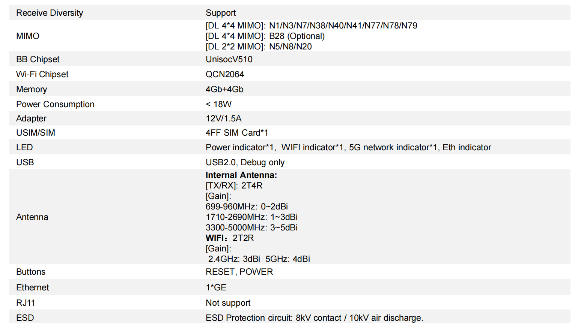The width and height of the screenshot is (572, 323).
Task: Click the RESET, POWER buttons value
Action: click(239, 272)
